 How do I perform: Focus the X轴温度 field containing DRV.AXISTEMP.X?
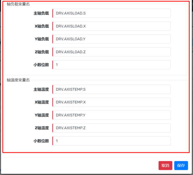point(111,102)
